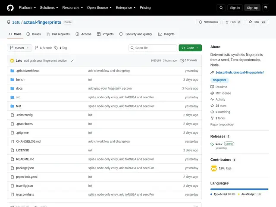276x207 pixels.
Task: Click the TypeScript 98.9% language label
Action: (x=223, y=194)
